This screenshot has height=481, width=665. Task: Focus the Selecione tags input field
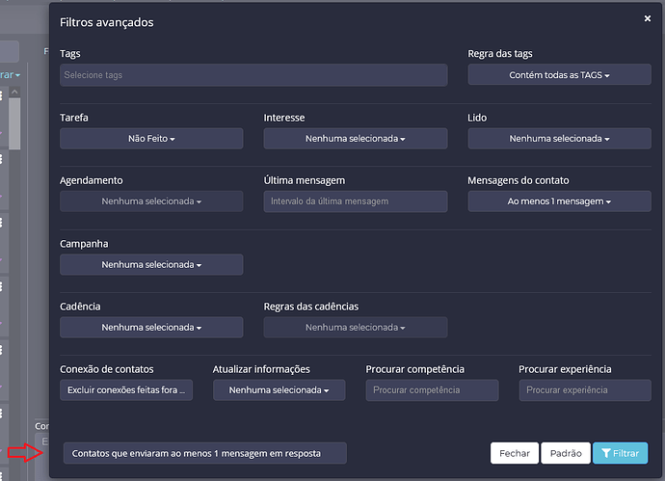pos(253,75)
